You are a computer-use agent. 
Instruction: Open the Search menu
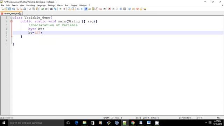(x=15, y=5)
